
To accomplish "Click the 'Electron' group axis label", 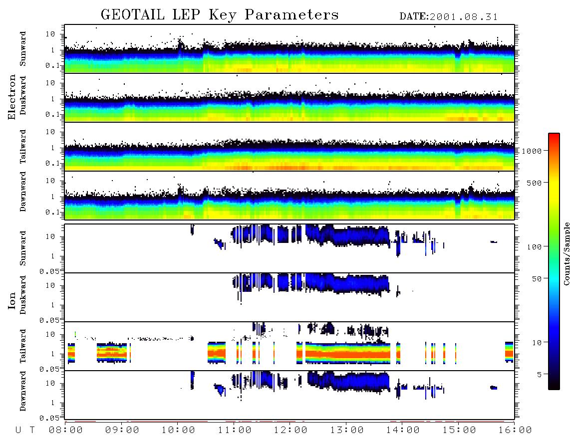I will [12, 97].
